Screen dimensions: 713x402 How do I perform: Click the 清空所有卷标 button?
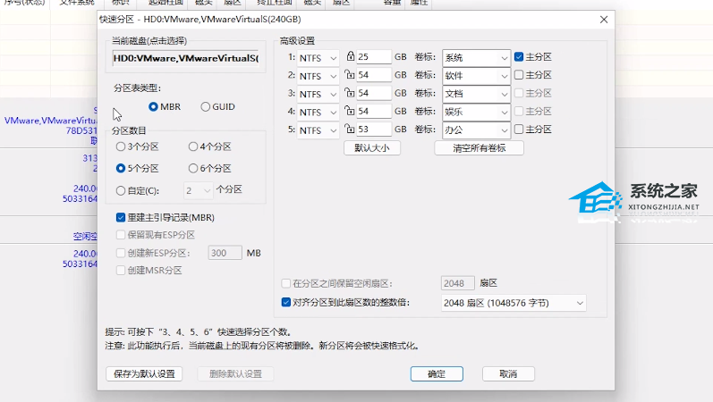point(479,148)
